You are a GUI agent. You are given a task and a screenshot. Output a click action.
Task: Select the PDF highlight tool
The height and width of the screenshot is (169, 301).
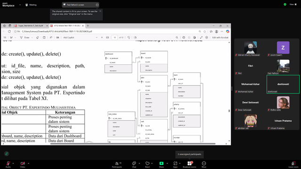pyautogui.click(x=11, y=38)
